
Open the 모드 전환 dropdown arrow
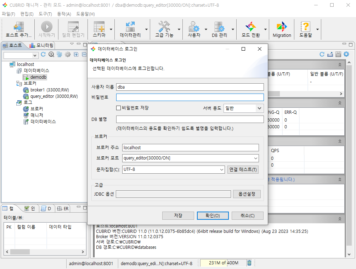pos(265,29)
